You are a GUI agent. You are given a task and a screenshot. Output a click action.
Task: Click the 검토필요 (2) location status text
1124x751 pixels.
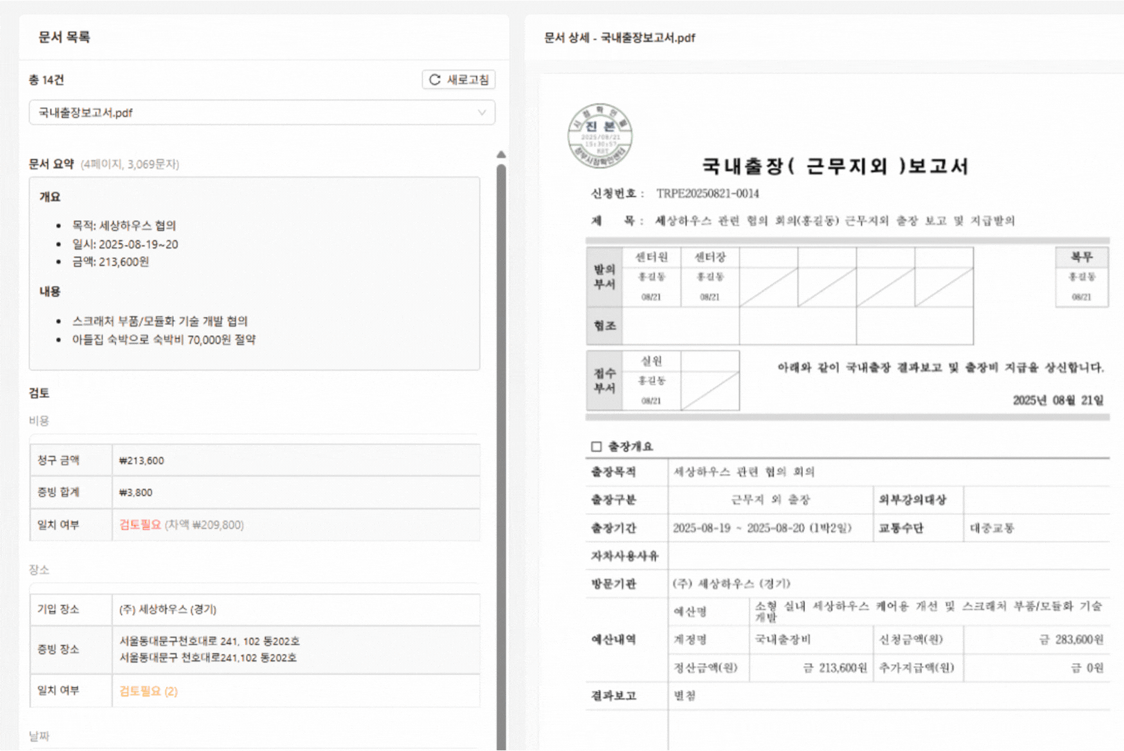(x=149, y=691)
